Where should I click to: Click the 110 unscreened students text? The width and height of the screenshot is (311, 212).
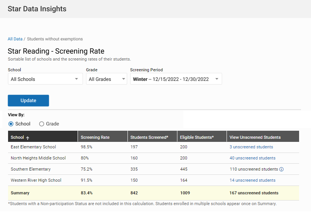point(254,169)
